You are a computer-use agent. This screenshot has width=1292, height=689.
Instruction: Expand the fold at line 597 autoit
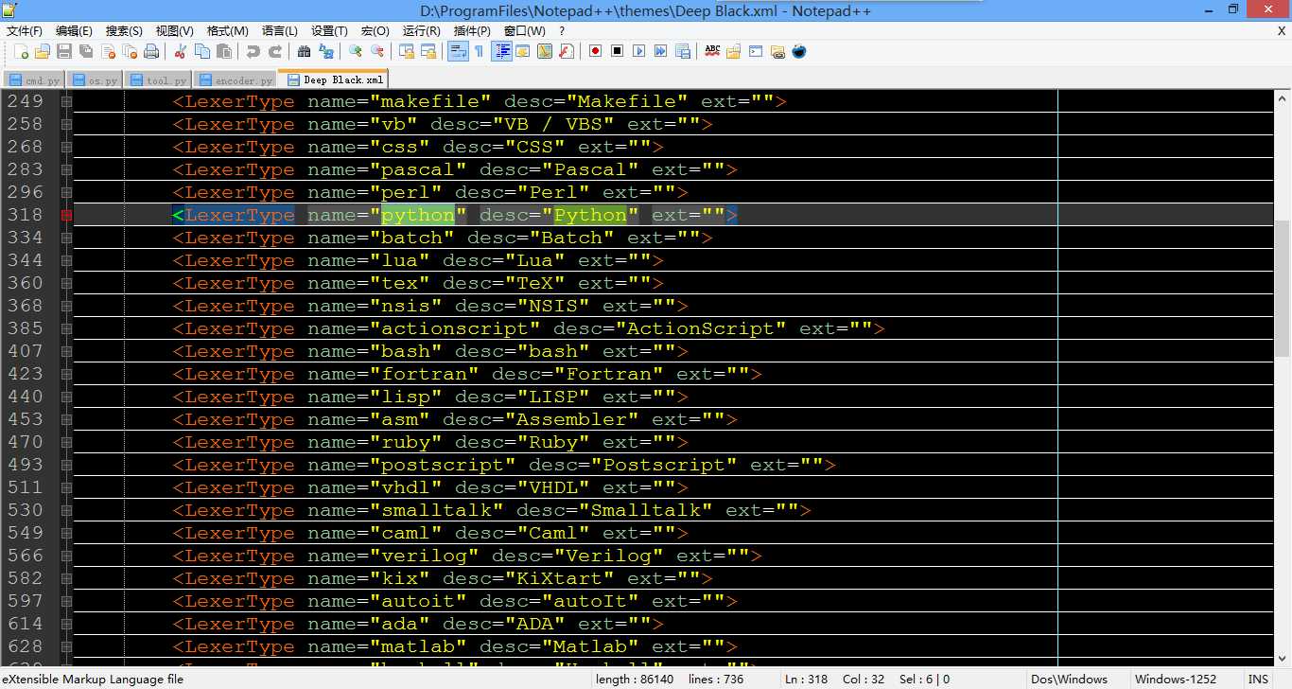[x=66, y=601]
